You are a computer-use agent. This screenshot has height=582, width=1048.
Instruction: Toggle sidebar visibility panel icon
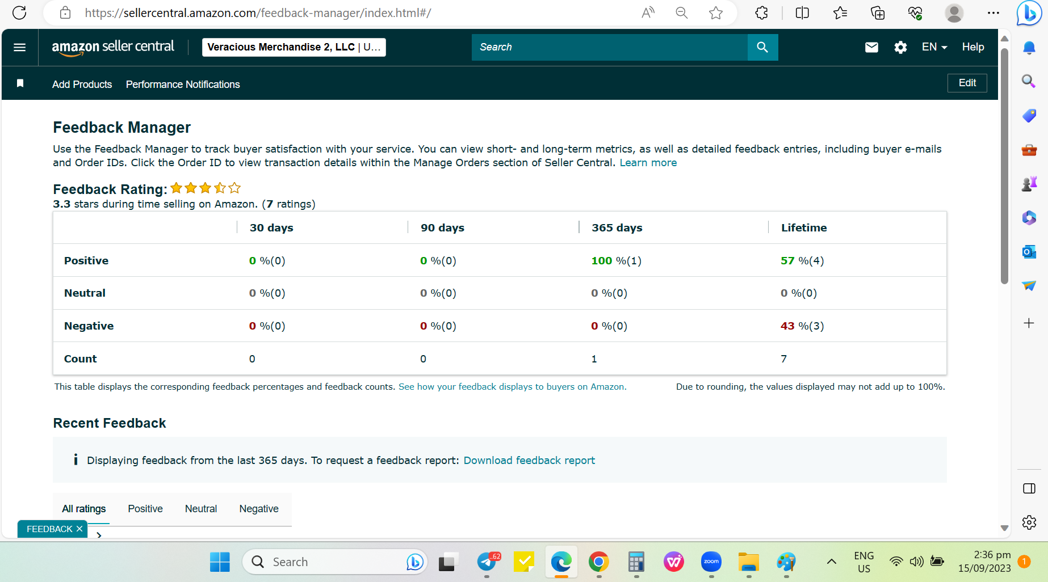(x=1029, y=488)
